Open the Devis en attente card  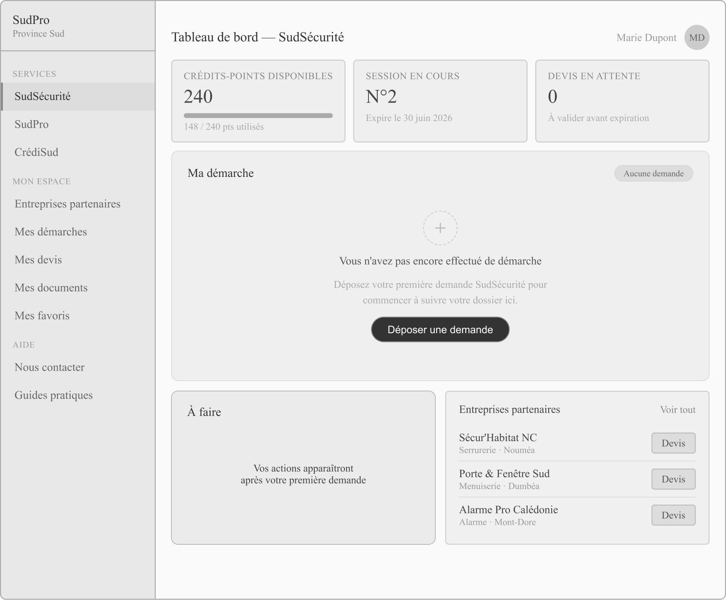tap(622, 101)
